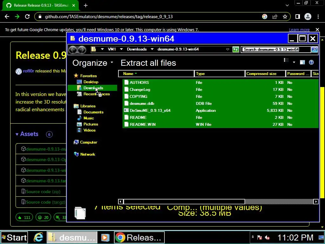This screenshot has height=244, width=325.
Task: Click the refresh button beside address bar
Action: (x=236, y=49)
